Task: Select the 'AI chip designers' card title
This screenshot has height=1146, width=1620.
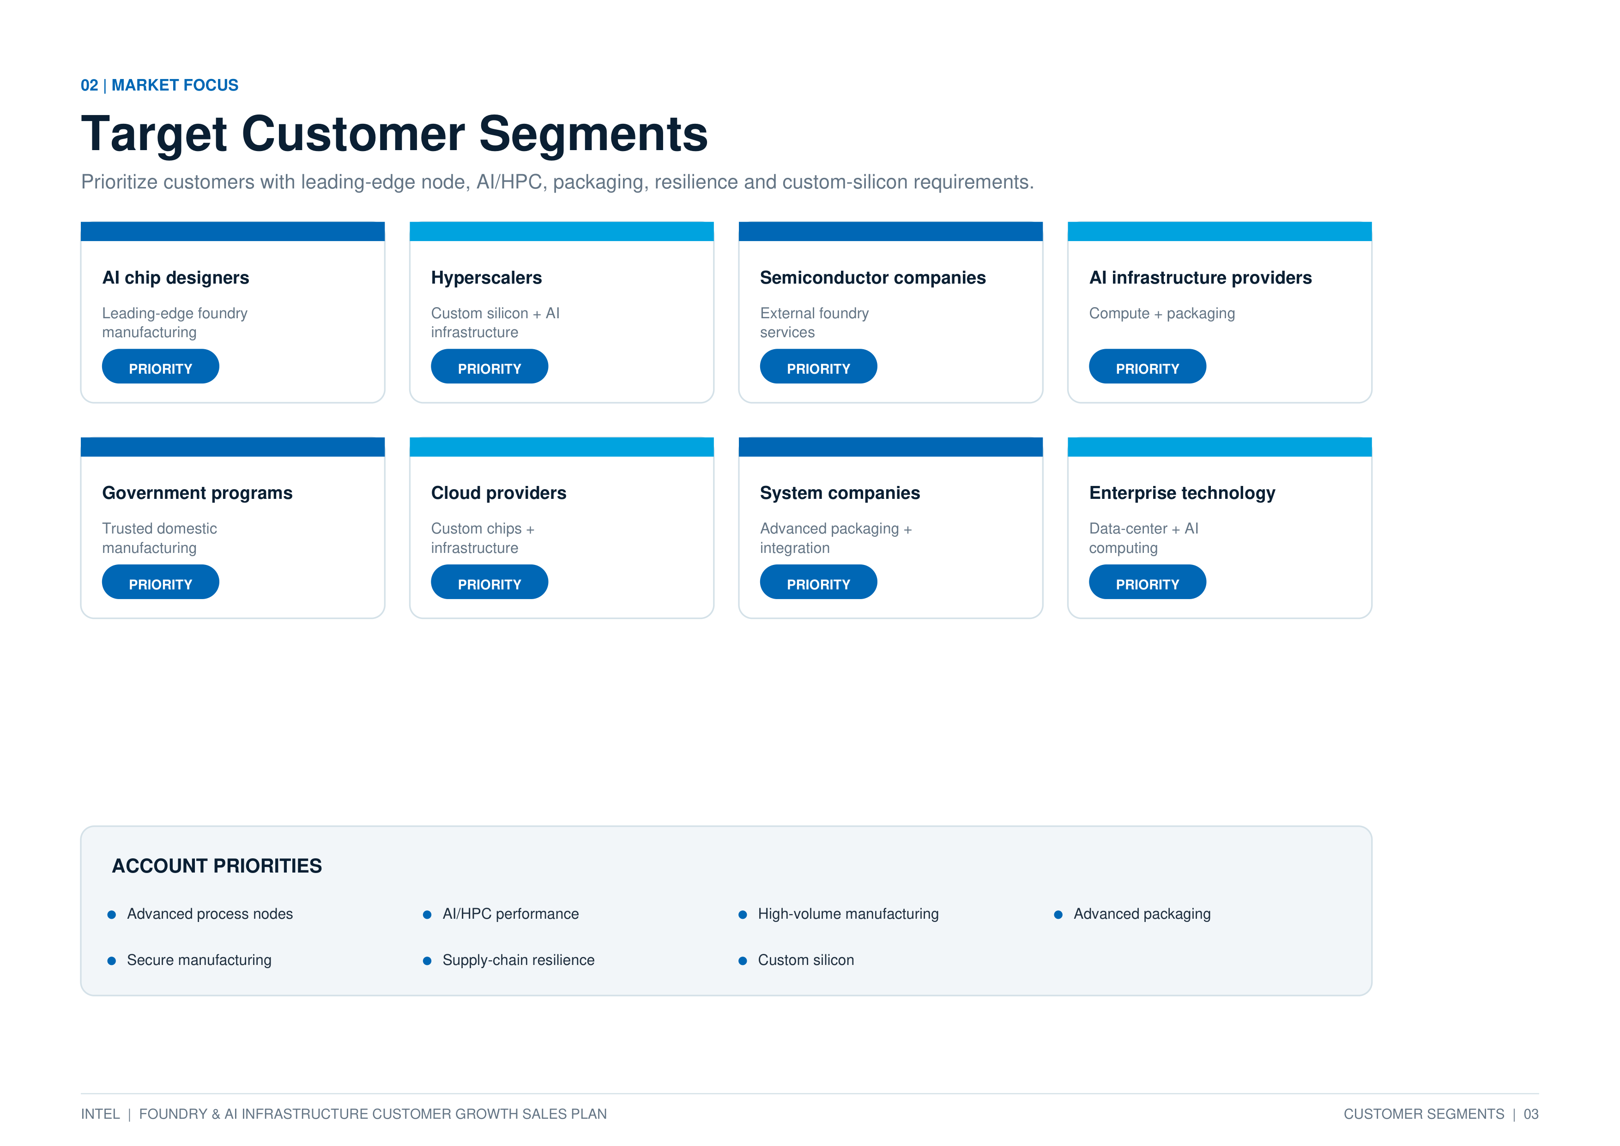Action: click(175, 278)
